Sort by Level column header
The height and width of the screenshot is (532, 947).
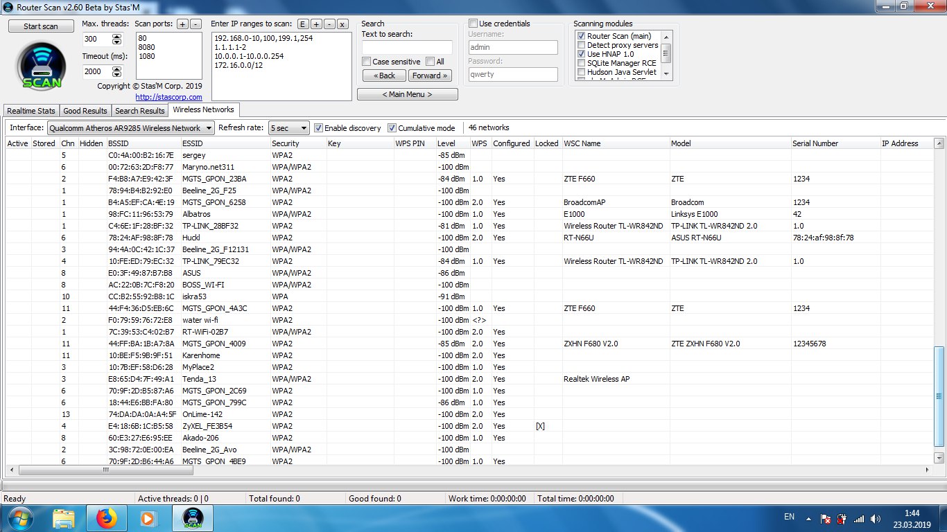tap(451, 143)
